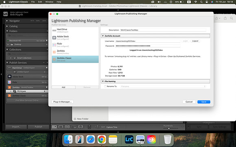Screen dimensions: 236x147
Task: Open Finder from the Dock
Action: point(68,140)
